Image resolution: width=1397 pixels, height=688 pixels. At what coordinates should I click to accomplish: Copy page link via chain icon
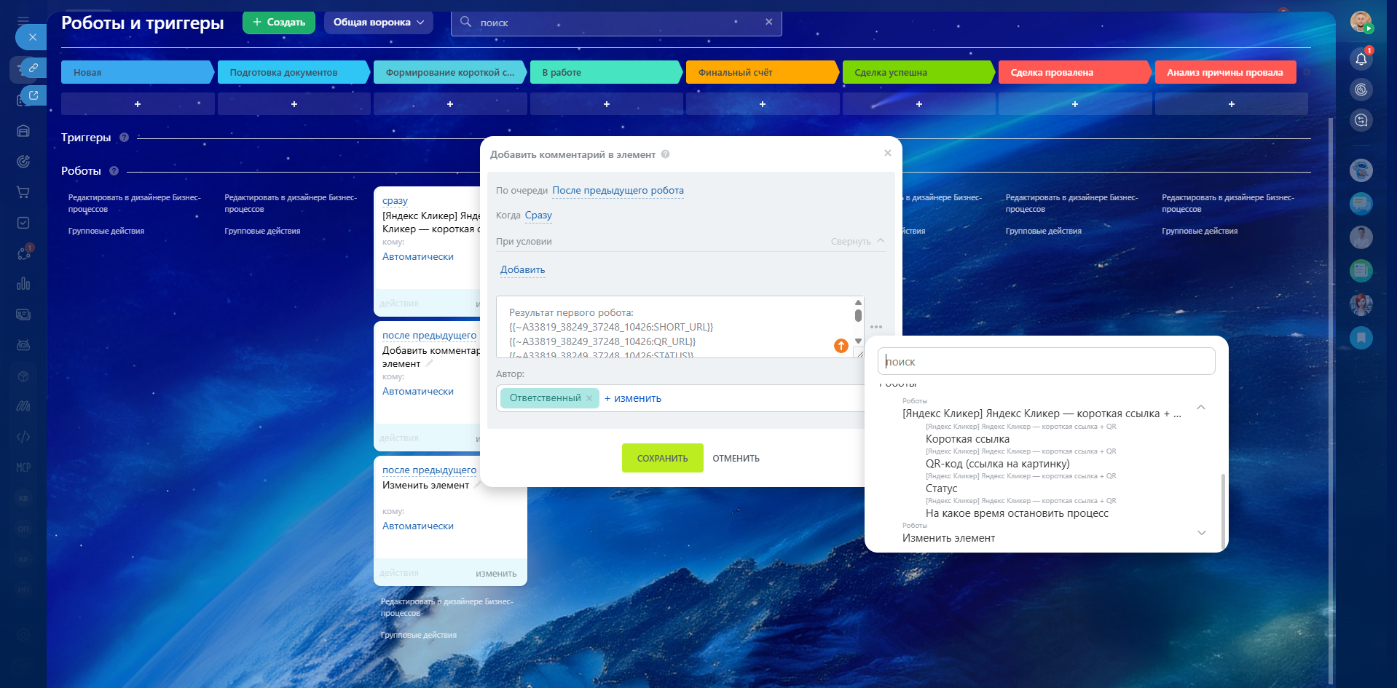point(33,68)
